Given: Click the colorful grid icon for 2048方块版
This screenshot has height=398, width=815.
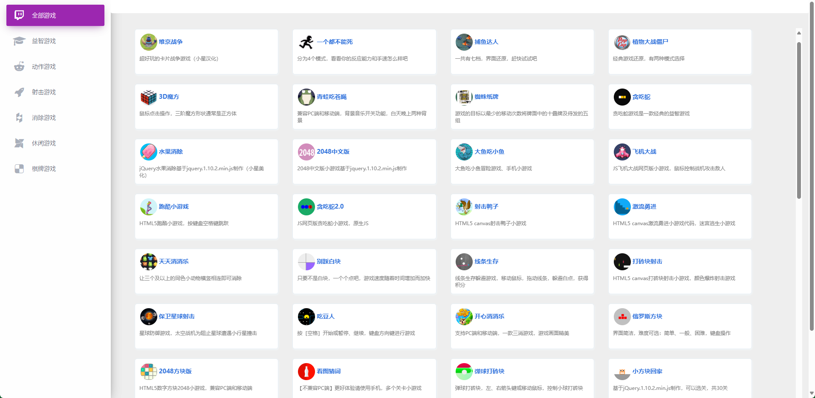Looking at the screenshot, I should click(x=148, y=372).
